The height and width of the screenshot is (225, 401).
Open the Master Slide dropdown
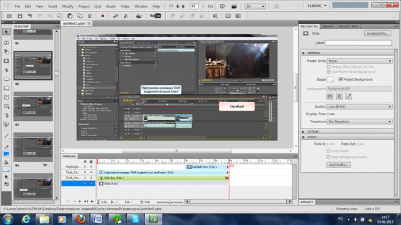359,61
